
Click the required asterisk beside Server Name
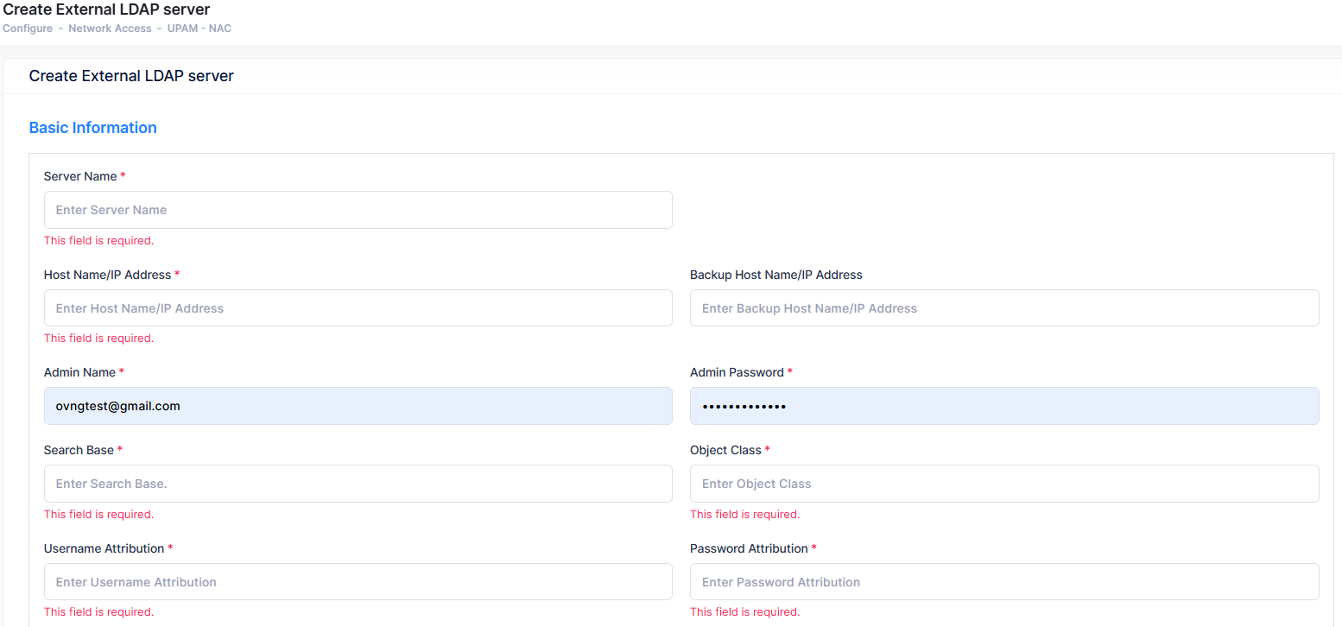[121, 175]
